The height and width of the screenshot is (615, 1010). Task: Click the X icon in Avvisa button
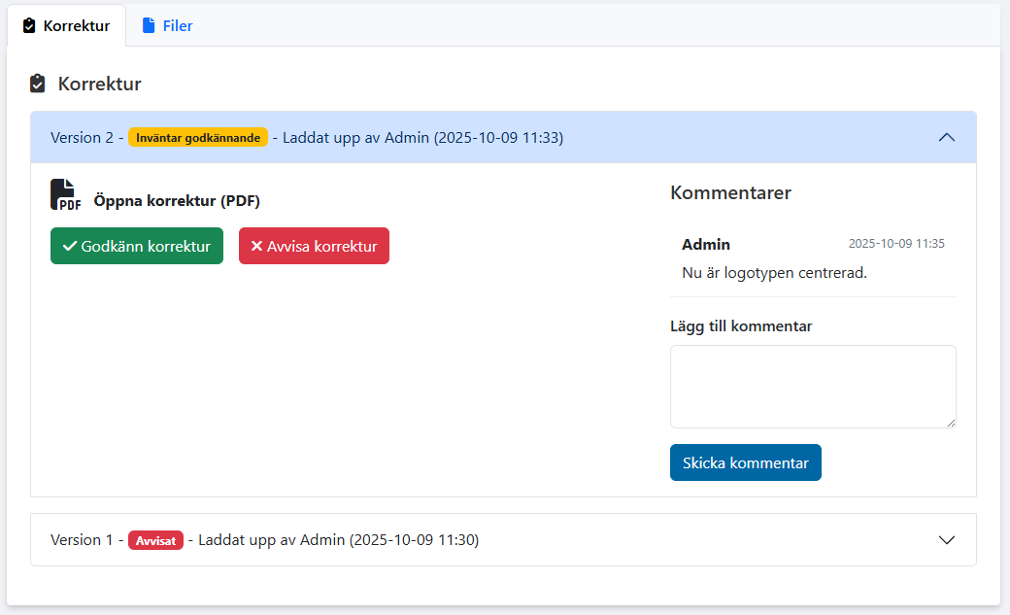pyautogui.click(x=257, y=247)
